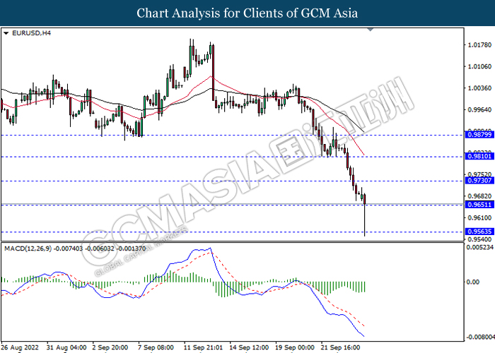The height and width of the screenshot is (353, 495).
Task: Click the 1.01780 price axis value
Action: click(x=479, y=45)
